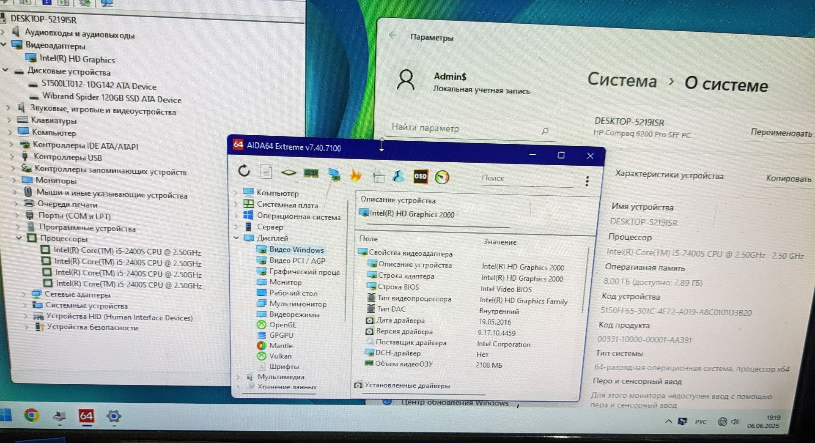Click Система breadcrumb in Settings
This screenshot has height=443, width=815.
622,80
